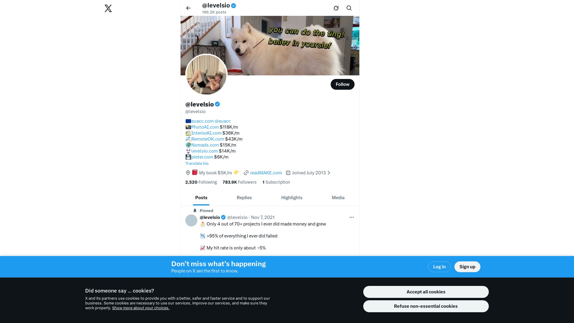Refuse non-essential cookies
Image resolution: width=574 pixels, height=323 pixels.
click(x=426, y=306)
